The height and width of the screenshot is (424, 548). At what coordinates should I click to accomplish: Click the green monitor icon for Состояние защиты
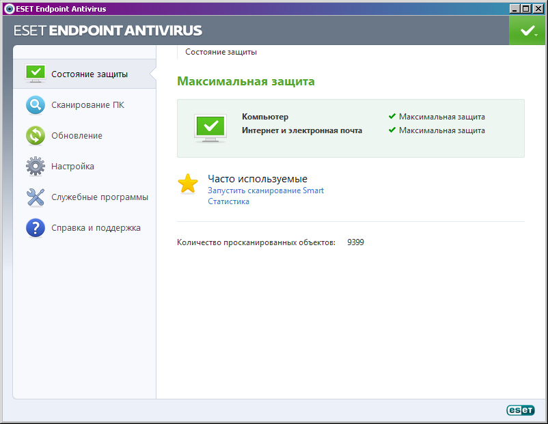pos(36,74)
